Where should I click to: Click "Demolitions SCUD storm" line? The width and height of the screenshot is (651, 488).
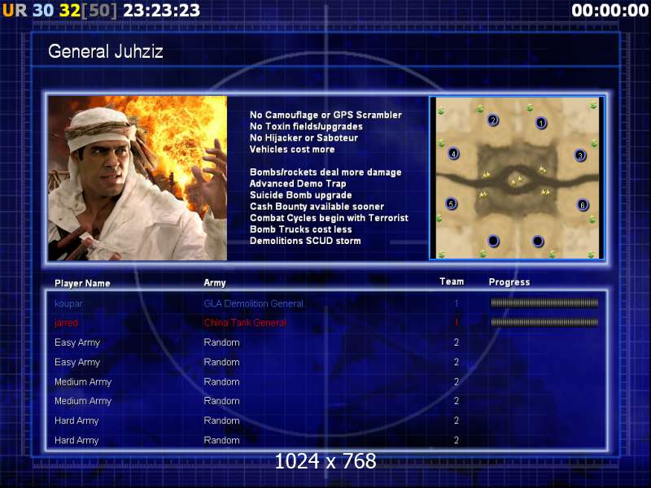coord(305,241)
